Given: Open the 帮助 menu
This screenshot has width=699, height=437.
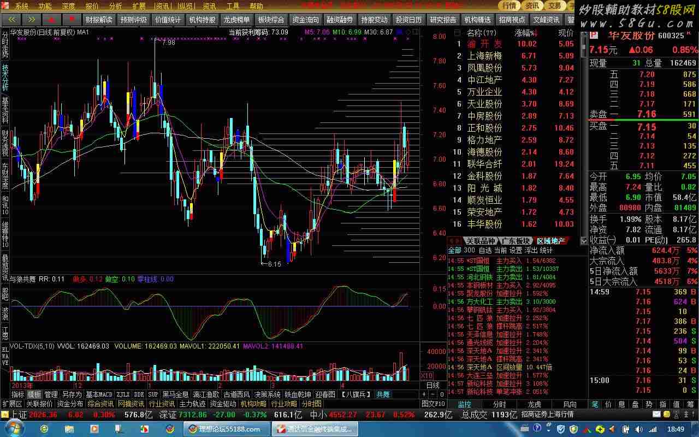Looking at the screenshot, I should coord(257,6).
